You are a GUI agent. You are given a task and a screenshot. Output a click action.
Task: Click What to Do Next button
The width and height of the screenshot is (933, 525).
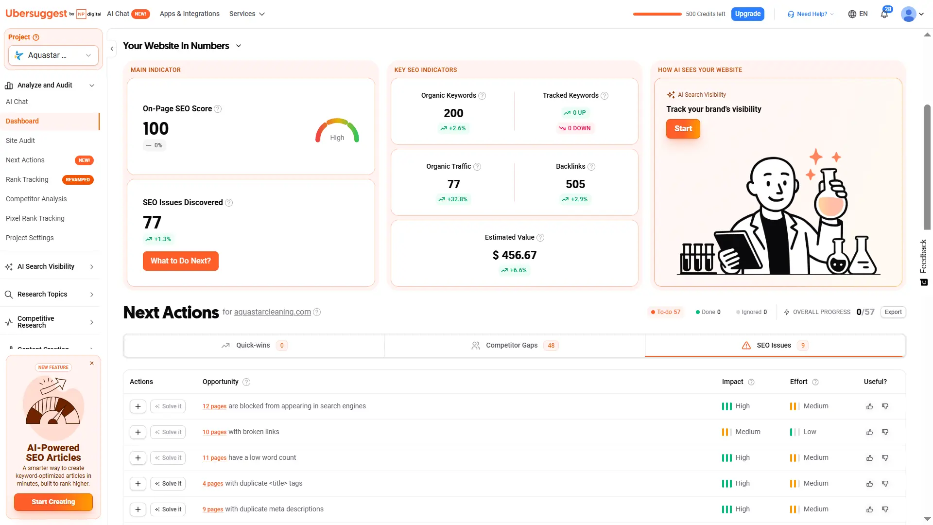pyautogui.click(x=181, y=261)
